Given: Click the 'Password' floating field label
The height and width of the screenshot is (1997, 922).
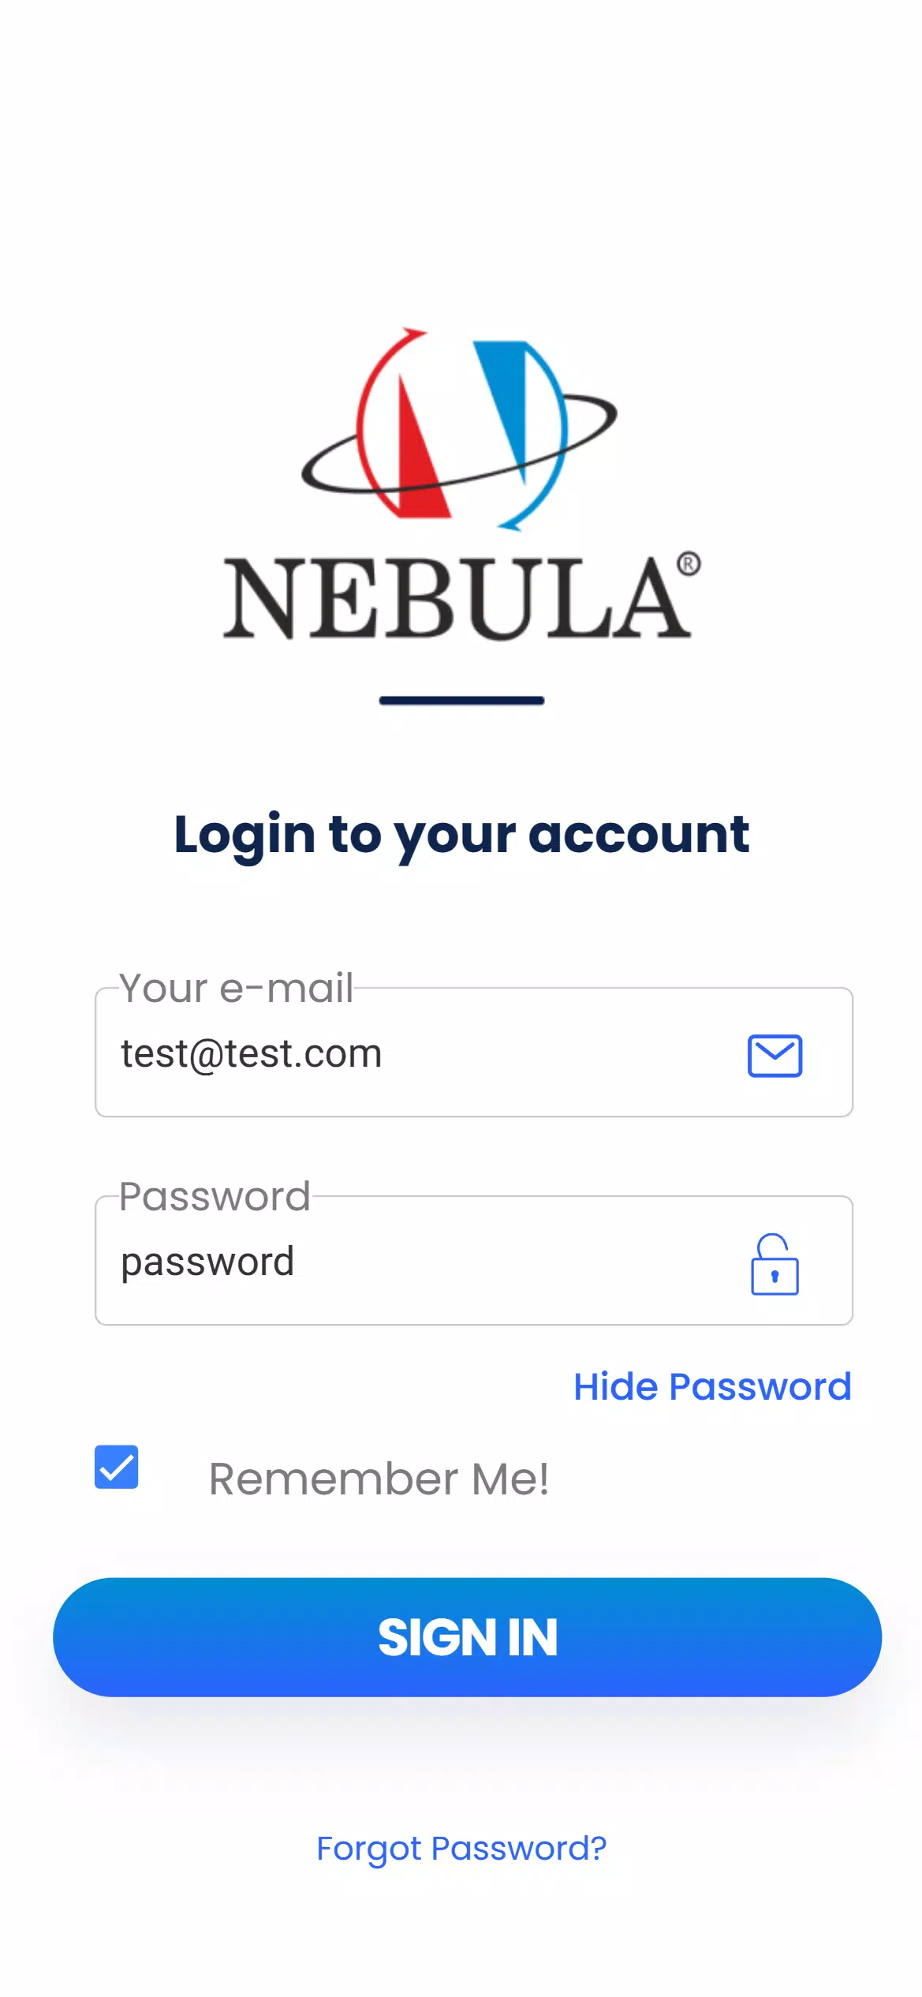Looking at the screenshot, I should point(215,1197).
